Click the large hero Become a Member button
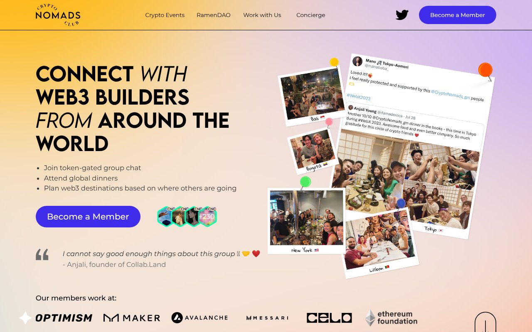The image size is (532, 332). pos(88,217)
